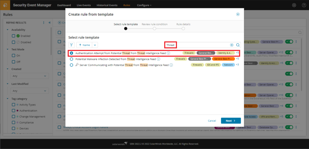Clear the Threat search text

point(232,45)
